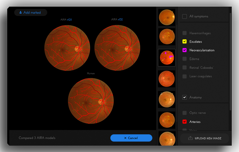Image resolution: width=239 pixels, height=152 pixels.
Task: Uncheck the Anatomy checkbox
Action: [x=185, y=97]
